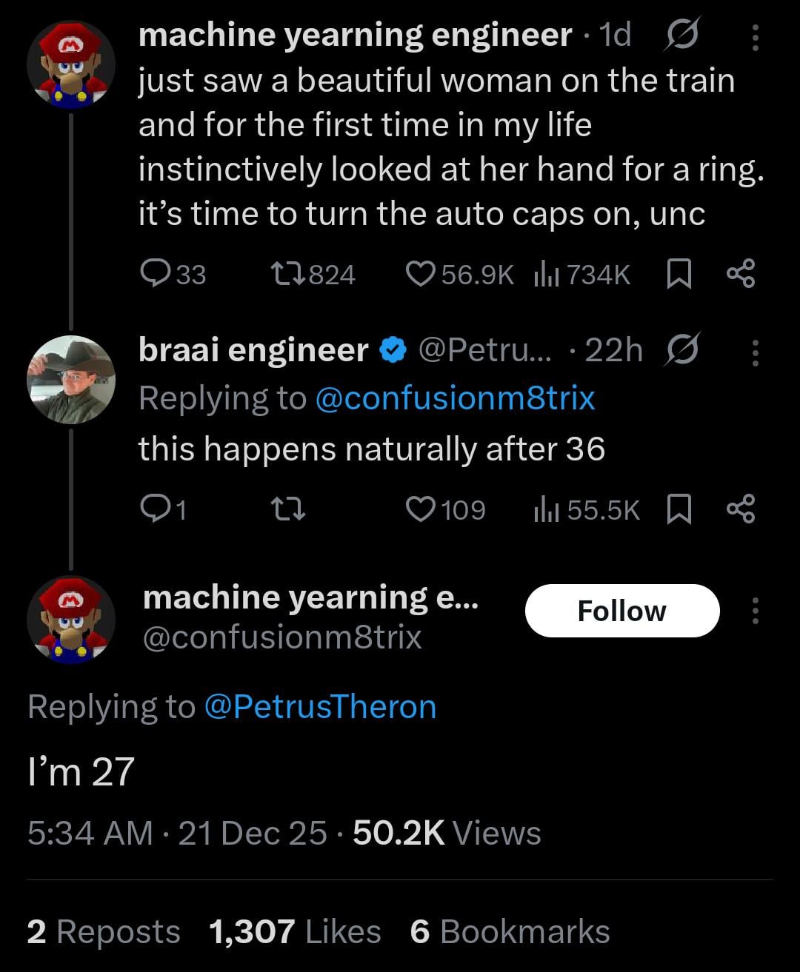The image size is (800, 972).
Task: View the 2 Reposts list
Action: coord(104,932)
